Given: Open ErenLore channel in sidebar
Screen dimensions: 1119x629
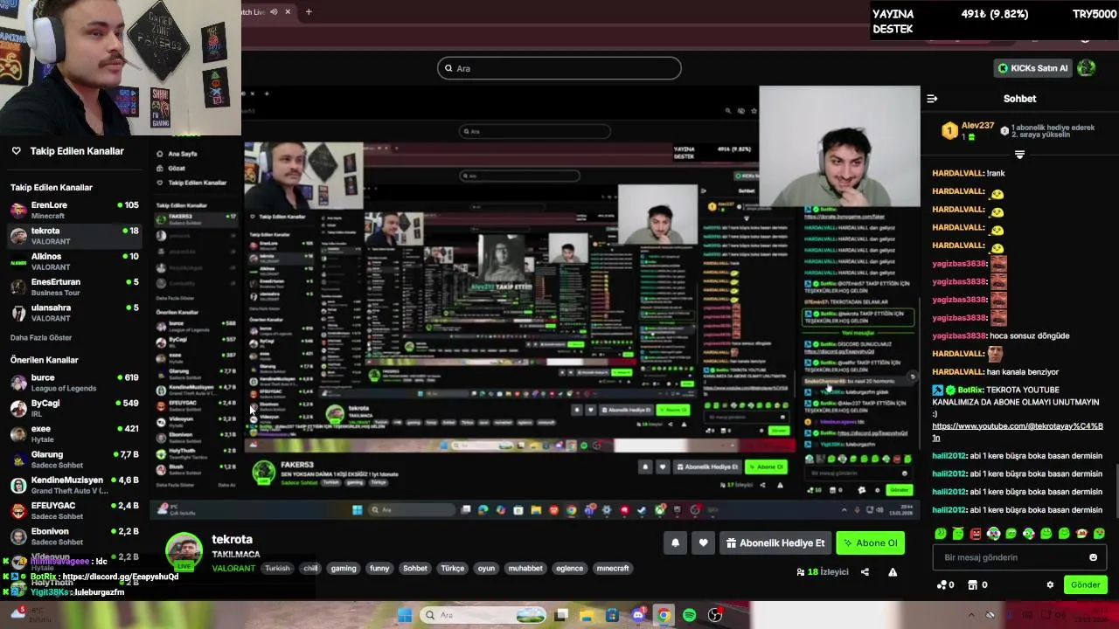Looking at the screenshot, I should 74,210.
